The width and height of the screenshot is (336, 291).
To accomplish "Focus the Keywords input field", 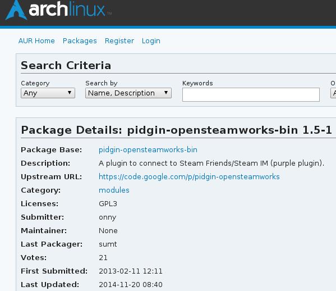I will (251, 94).
